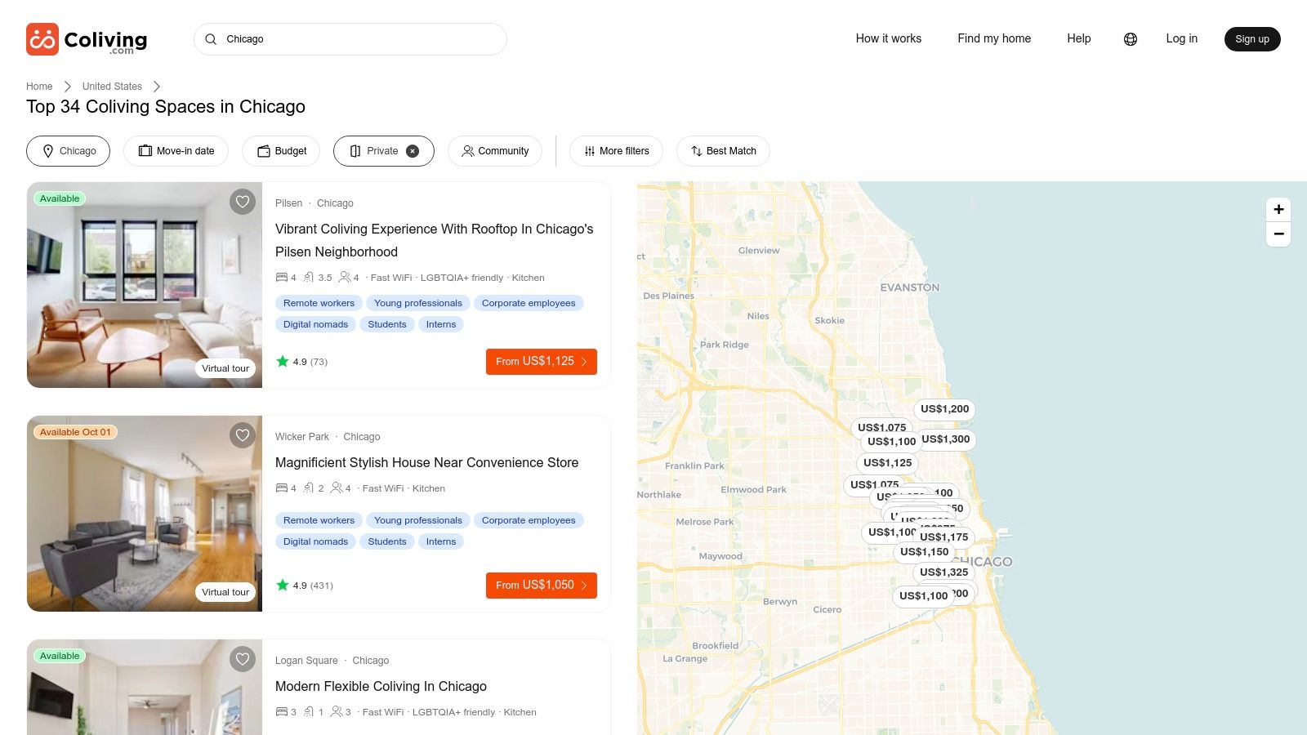Open How it works page

click(x=889, y=38)
